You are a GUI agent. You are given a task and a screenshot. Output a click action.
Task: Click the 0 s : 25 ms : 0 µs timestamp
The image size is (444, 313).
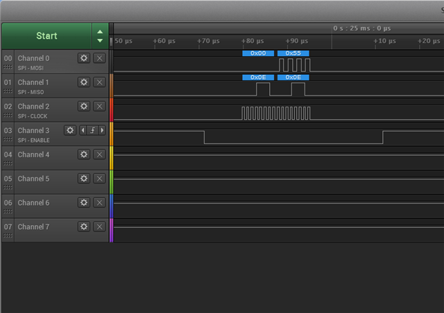(362, 28)
